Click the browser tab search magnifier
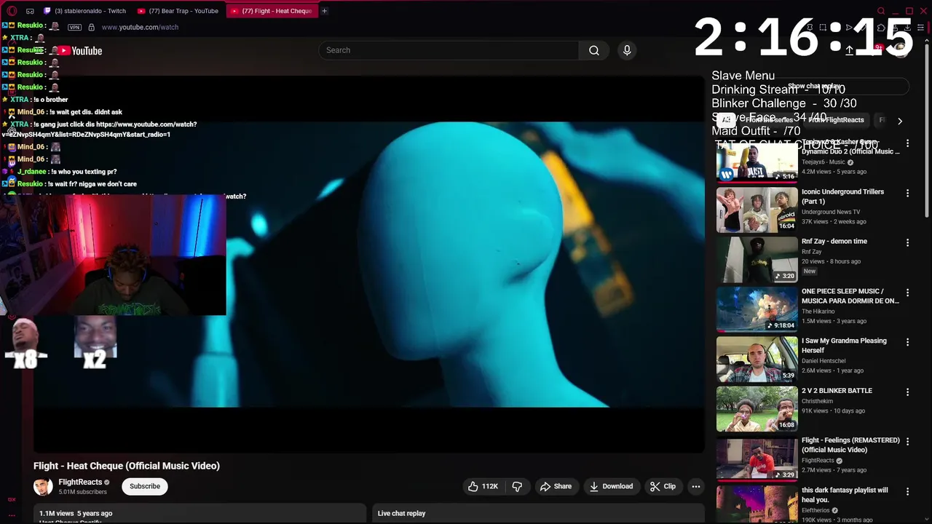Viewport: 932px width, 524px height. coord(881,11)
